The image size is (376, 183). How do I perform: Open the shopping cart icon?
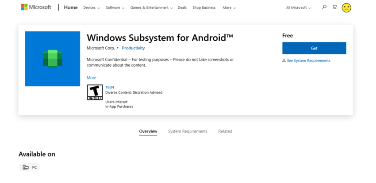[x=334, y=7]
